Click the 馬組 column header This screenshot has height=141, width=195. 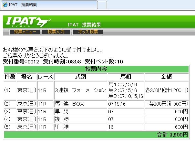[x=126, y=77]
